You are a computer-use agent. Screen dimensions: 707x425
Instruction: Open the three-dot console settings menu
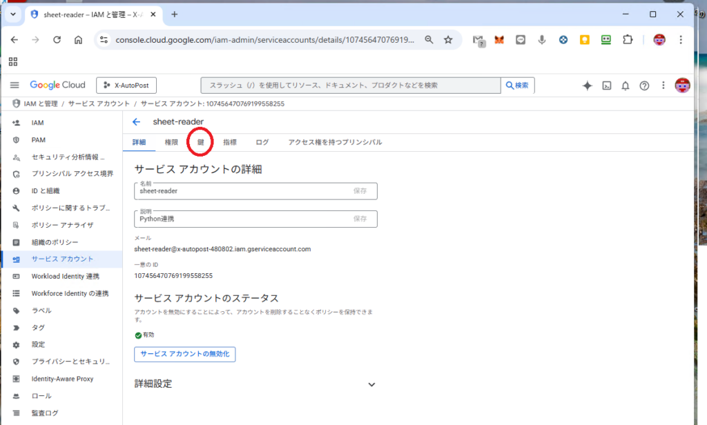point(663,86)
